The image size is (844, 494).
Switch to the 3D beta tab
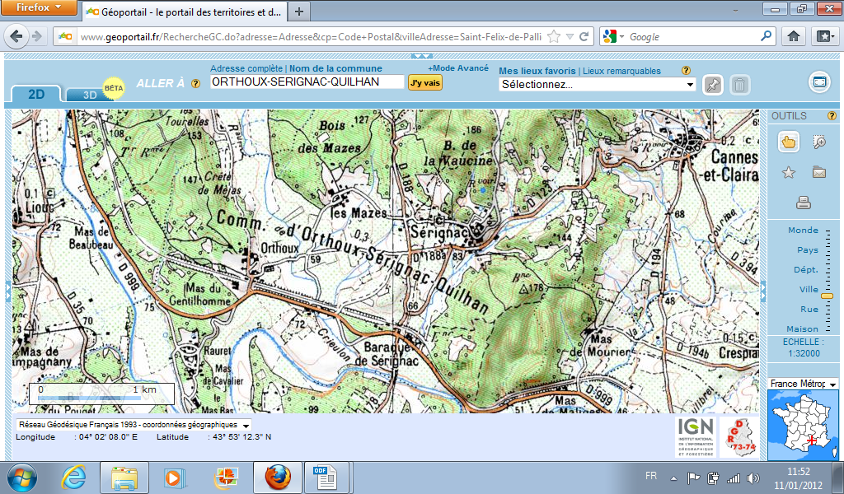pyautogui.click(x=90, y=95)
